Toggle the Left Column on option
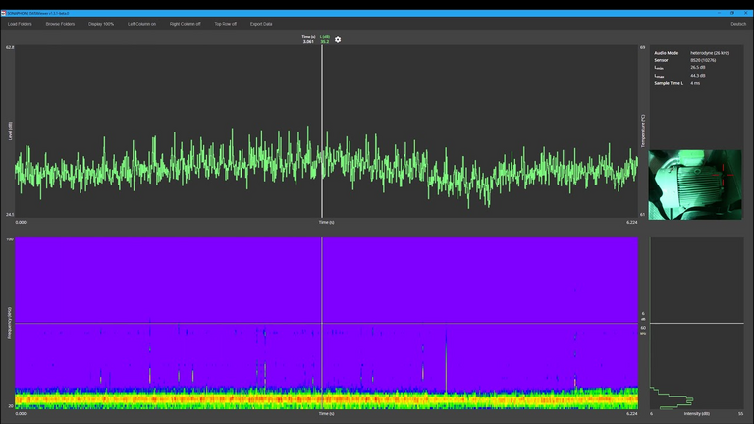This screenshot has width=754, height=424. coord(141,23)
